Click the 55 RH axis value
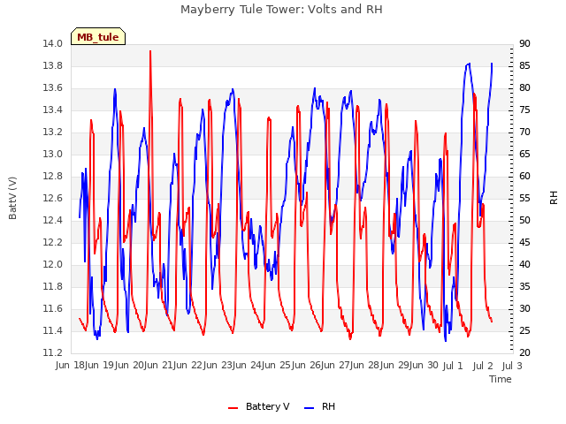 [x=524, y=198]
